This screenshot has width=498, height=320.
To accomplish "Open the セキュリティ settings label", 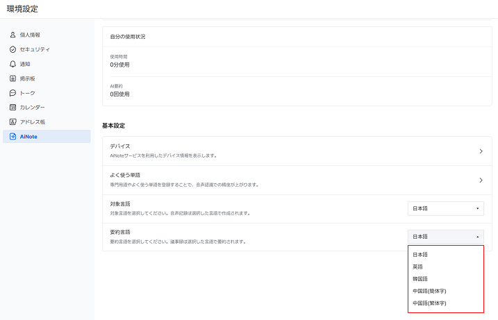I will click(x=35, y=49).
